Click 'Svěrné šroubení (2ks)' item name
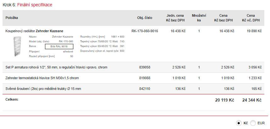This screenshot has height=129, width=270. (43, 89)
